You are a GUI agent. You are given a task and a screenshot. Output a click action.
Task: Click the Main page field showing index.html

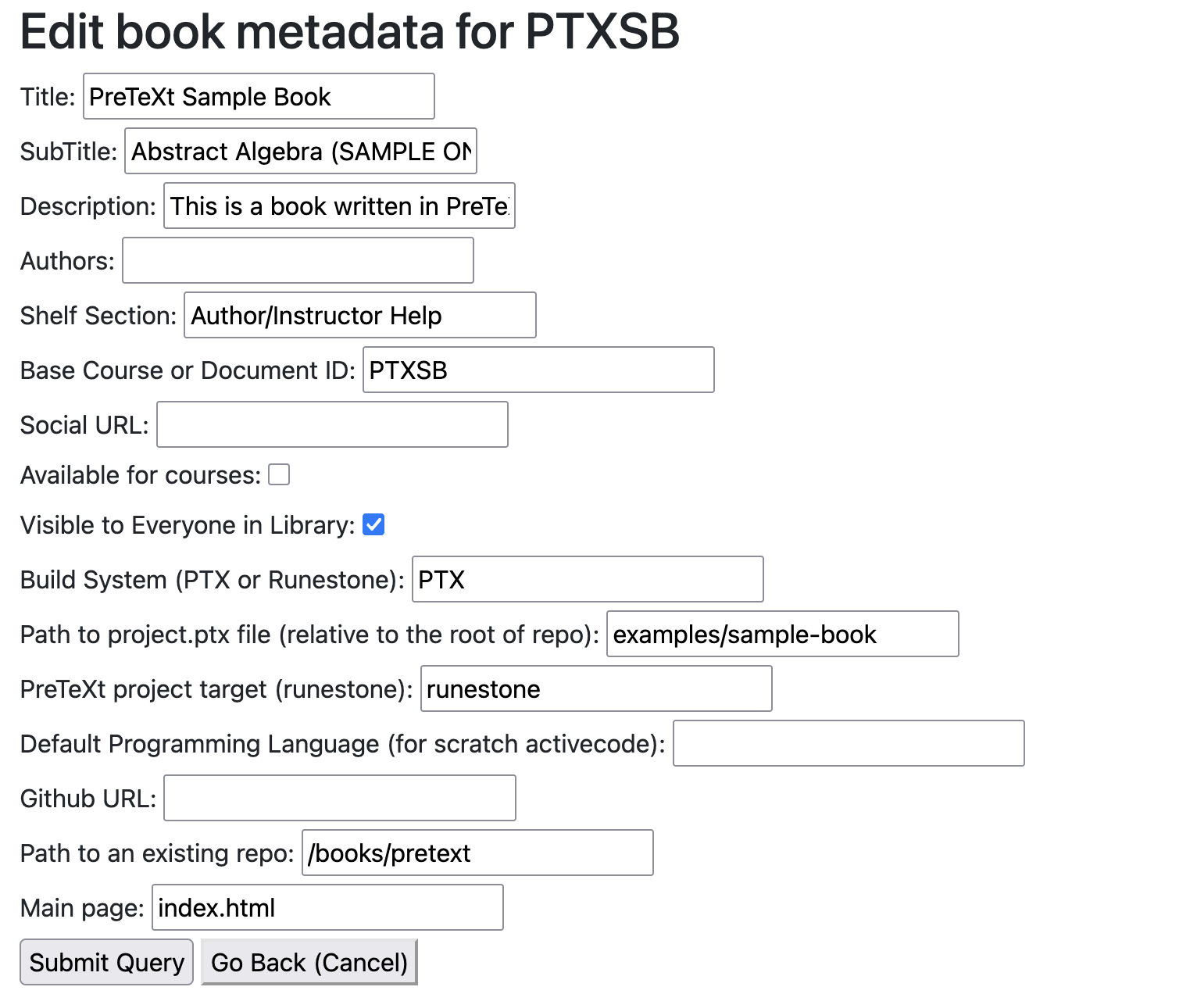327,907
